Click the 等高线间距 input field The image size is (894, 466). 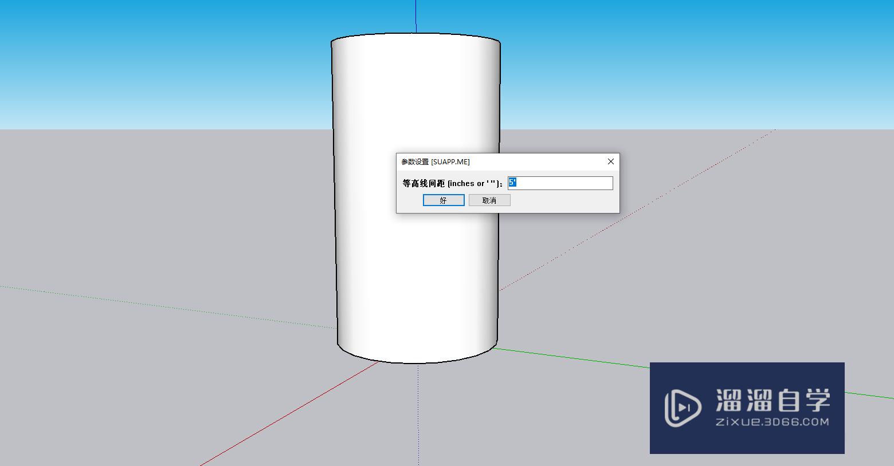pyautogui.click(x=560, y=183)
